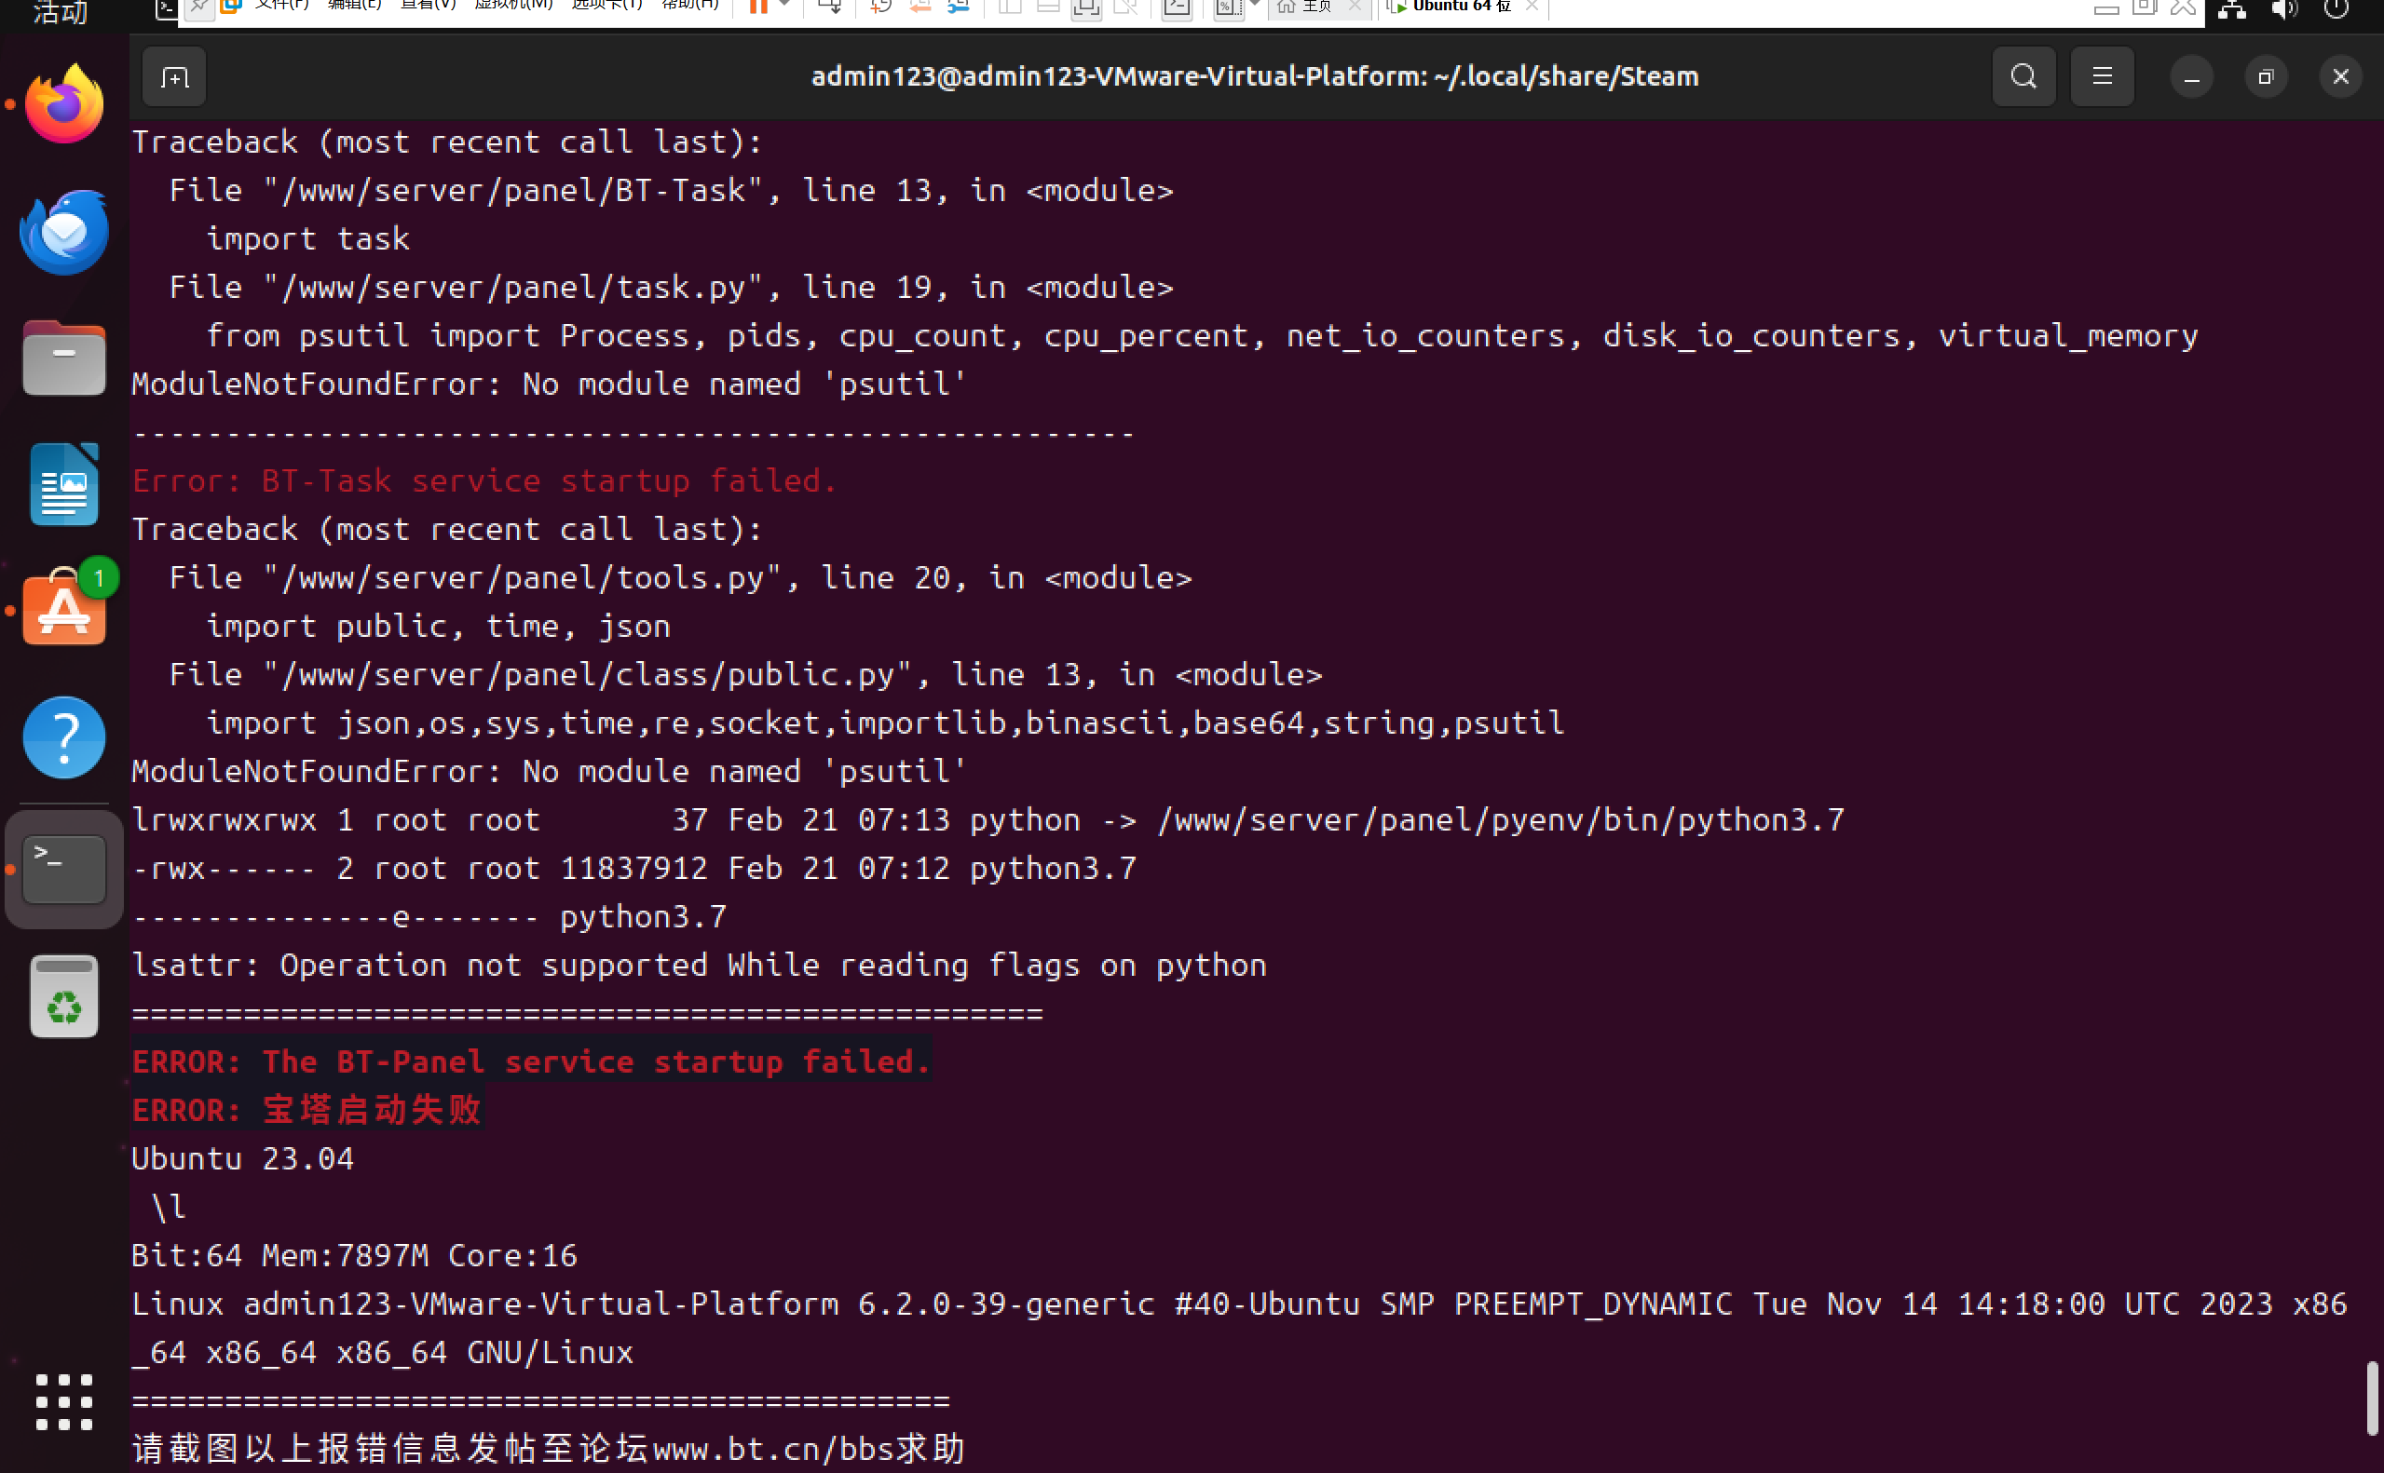Screen dimensions: 2384x1473
Task: Click the '/www/server/panel/task.py' file line
Action: coord(671,287)
